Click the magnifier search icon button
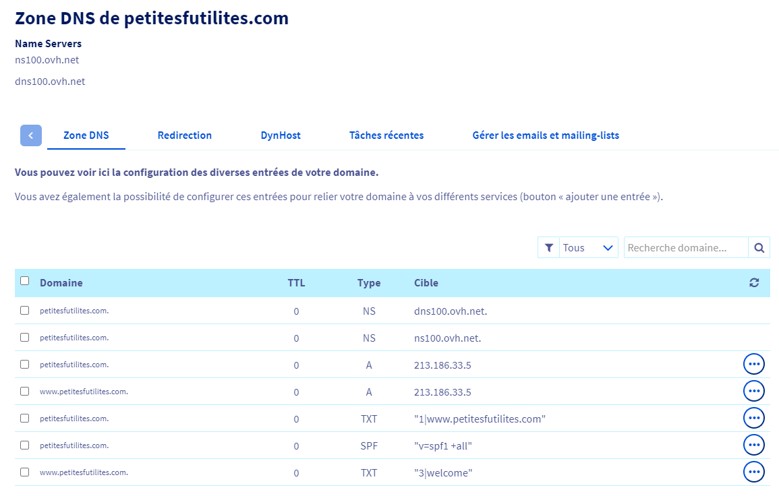 (x=759, y=248)
